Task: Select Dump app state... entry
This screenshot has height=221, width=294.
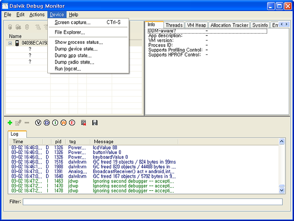Action: point(88,56)
